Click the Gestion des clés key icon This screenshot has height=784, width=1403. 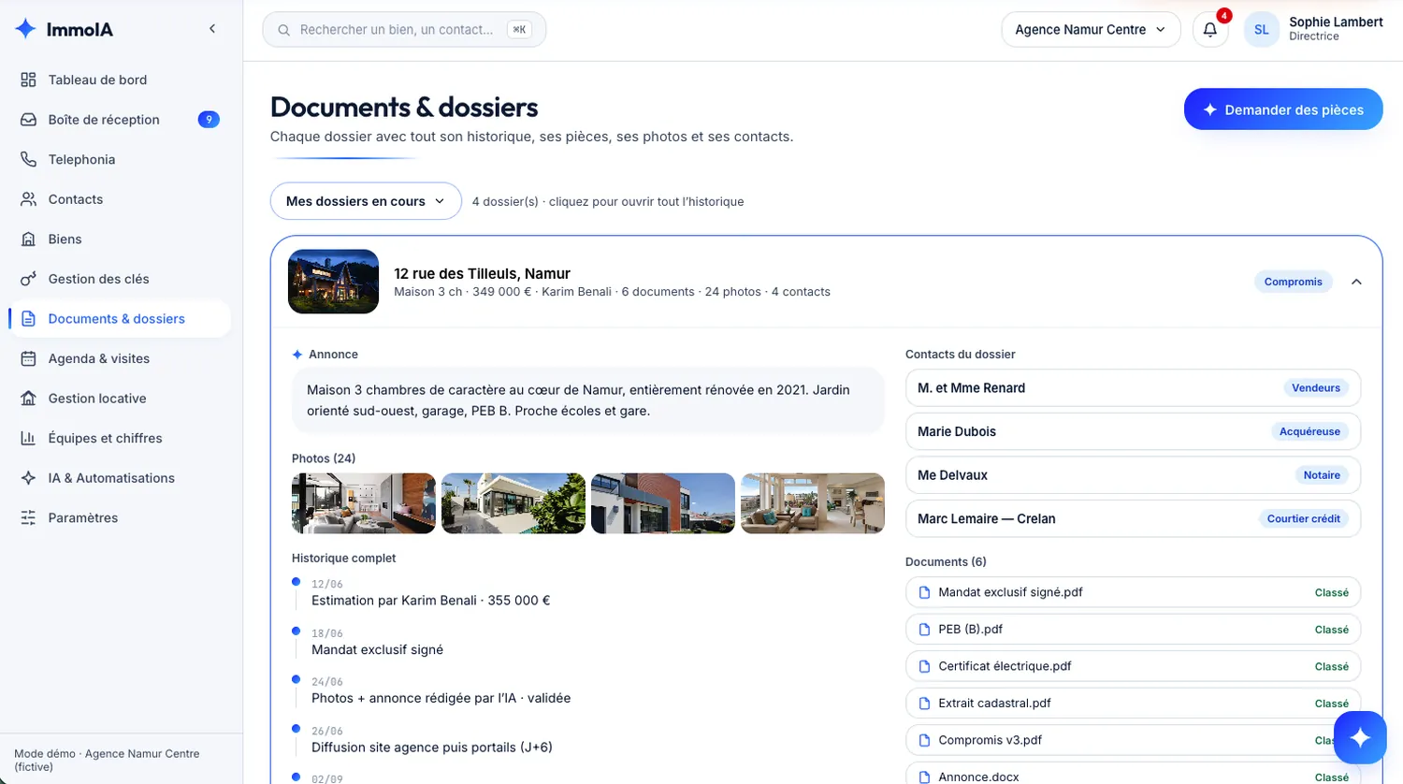(x=29, y=279)
